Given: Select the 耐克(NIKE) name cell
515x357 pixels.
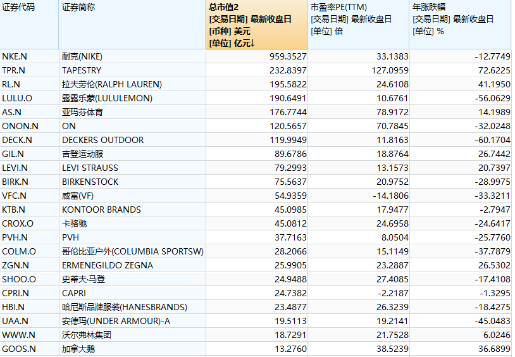Looking at the screenshot, I should [x=132, y=56].
